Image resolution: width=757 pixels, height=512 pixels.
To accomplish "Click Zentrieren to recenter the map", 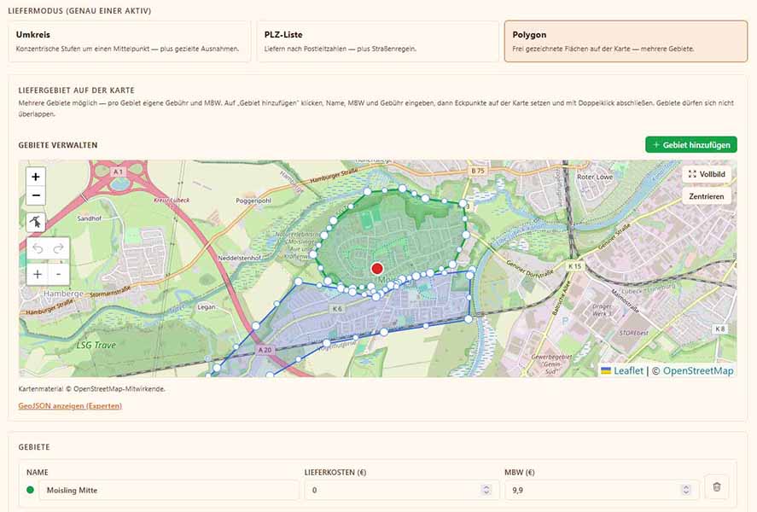I will pyautogui.click(x=707, y=196).
